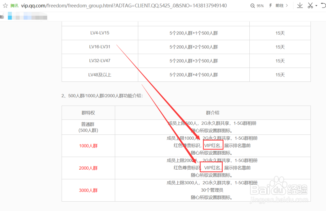Screen dimensions: 326x211
Task: Open the download manager icon
Action: coord(300,6)
